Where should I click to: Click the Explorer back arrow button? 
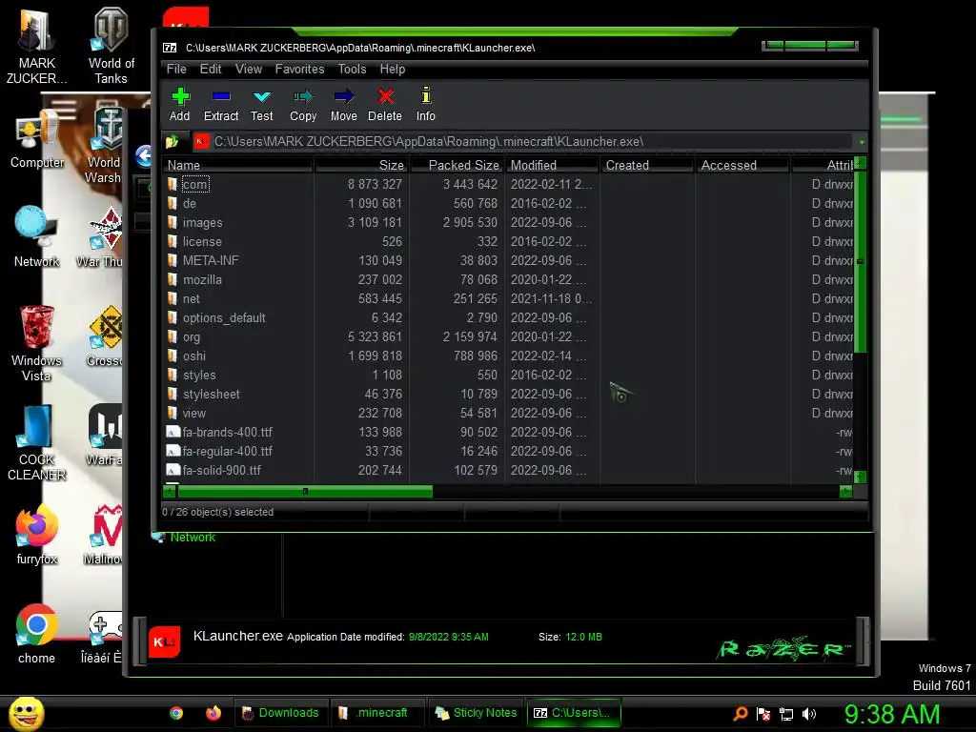[145, 156]
